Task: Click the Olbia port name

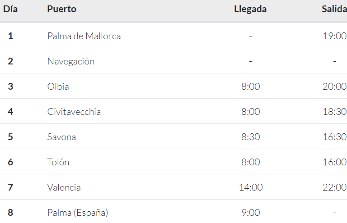Action: tap(58, 86)
